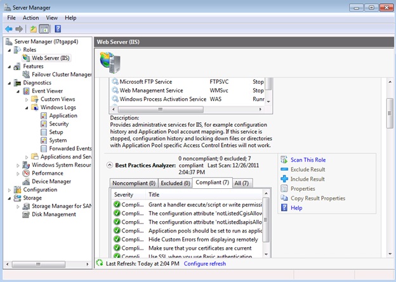Image resolution: width=396 pixels, height=282 pixels.
Task: Click the Performance icon in tree
Action: [x=26, y=173]
